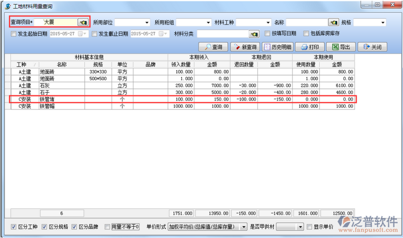
Task: Uncheck the 区分工种 checkbox
Action: pyautogui.click(x=14, y=227)
